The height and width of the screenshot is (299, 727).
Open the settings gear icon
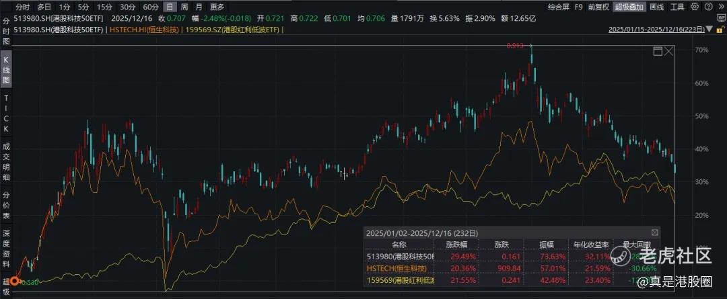tap(694, 7)
